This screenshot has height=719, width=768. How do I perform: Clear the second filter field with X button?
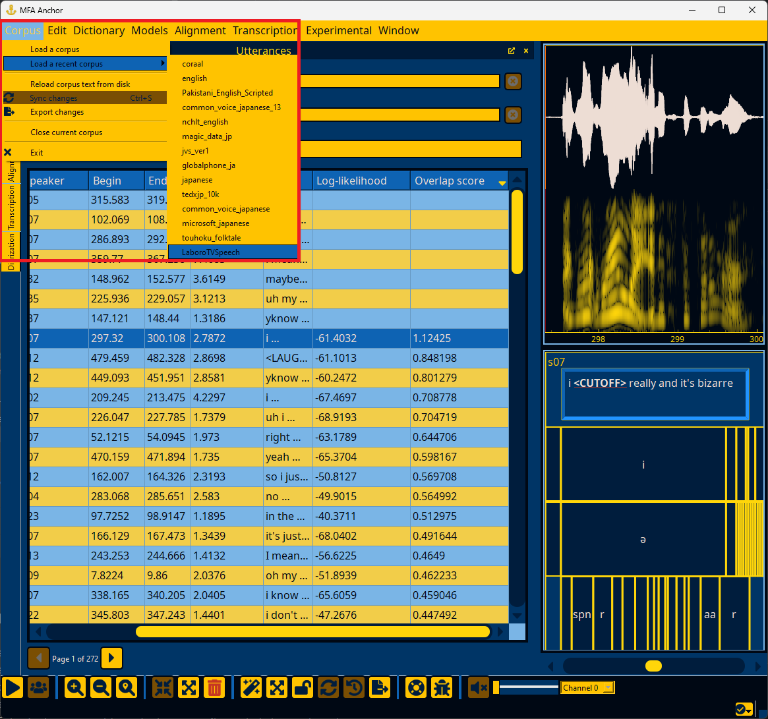(x=513, y=115)
